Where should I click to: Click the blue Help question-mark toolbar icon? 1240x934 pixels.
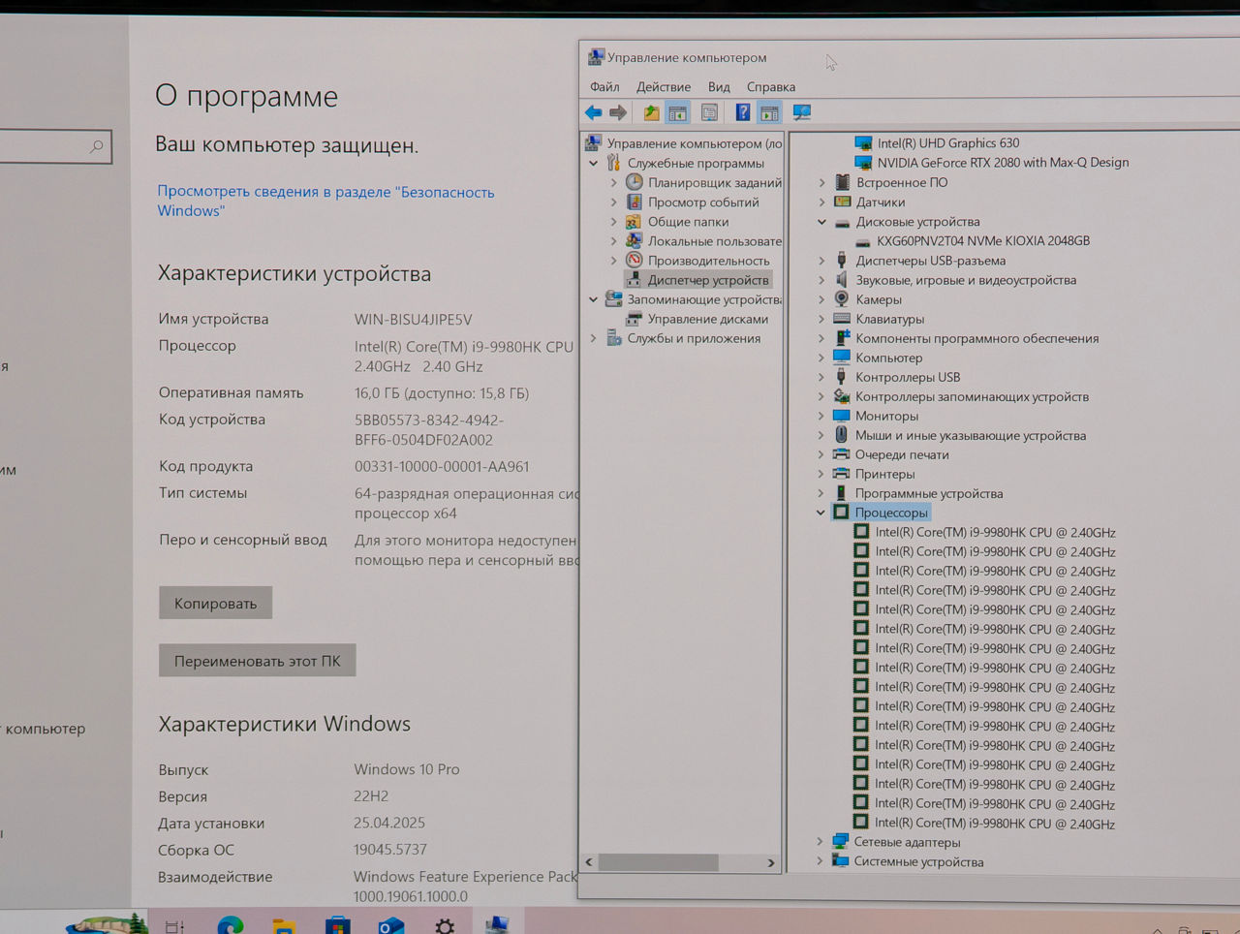coord(742,113)
